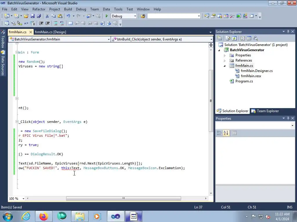Cut selection with the scissors icon
This screenshot has height=222, width=297.
click(47, 16)
